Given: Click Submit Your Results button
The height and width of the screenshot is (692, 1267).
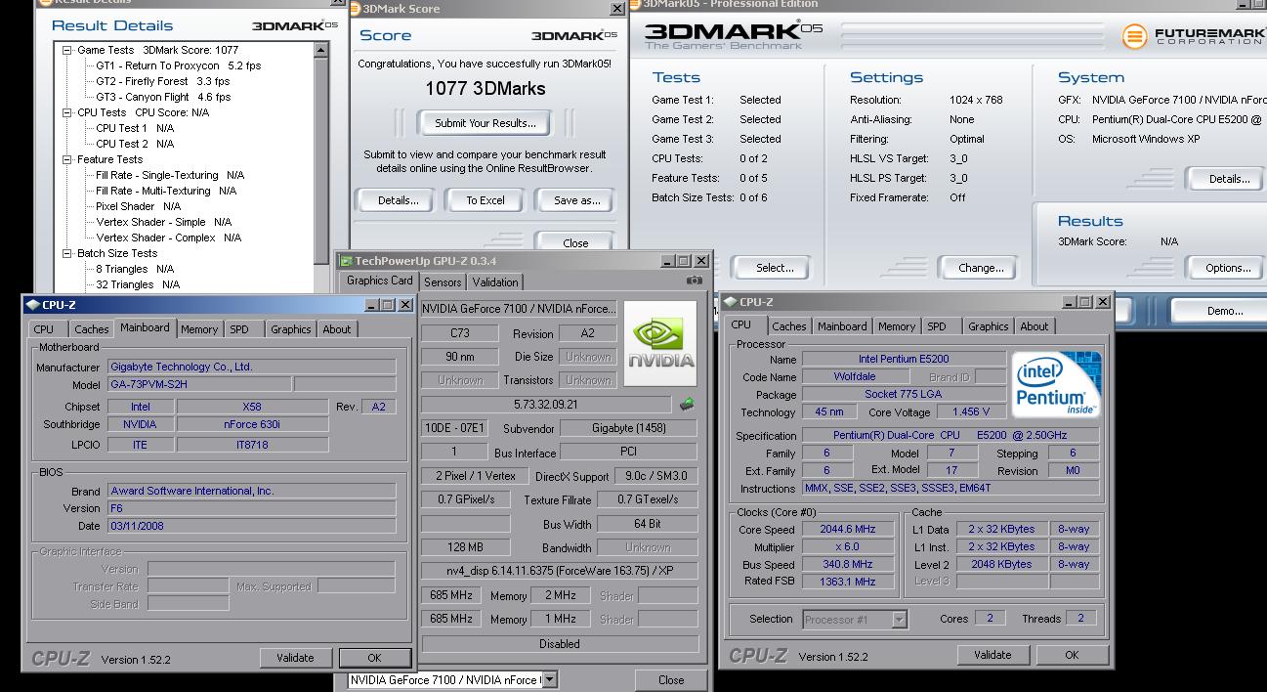Looking at the screenshot, I should (x=486, y=123).
